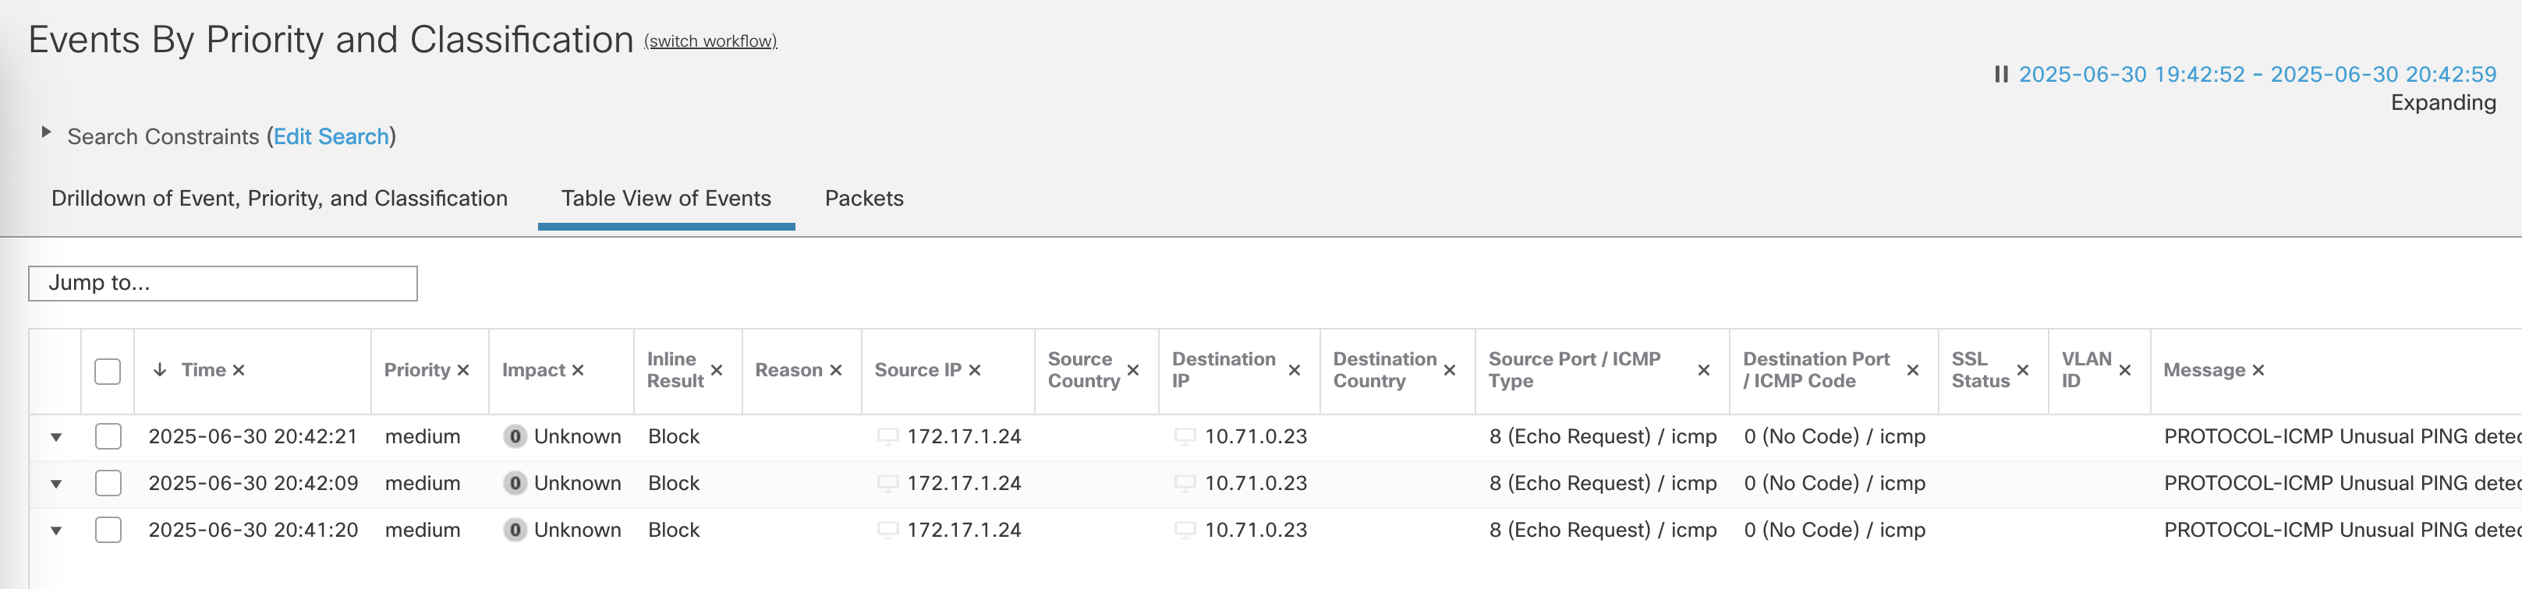Open Drilldown of Event, Priority, and Classification tab
This screenshot has height=589, width=2522.
click(279, 199)
